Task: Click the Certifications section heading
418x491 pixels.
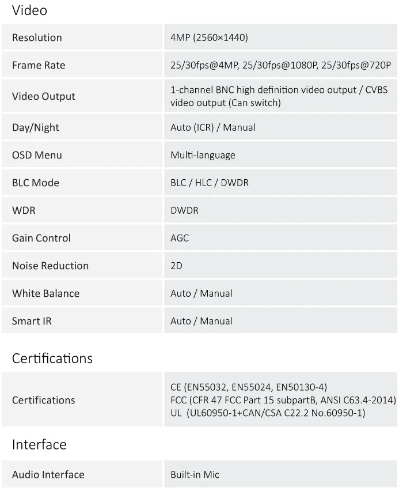Action: (x=52, y=358)
